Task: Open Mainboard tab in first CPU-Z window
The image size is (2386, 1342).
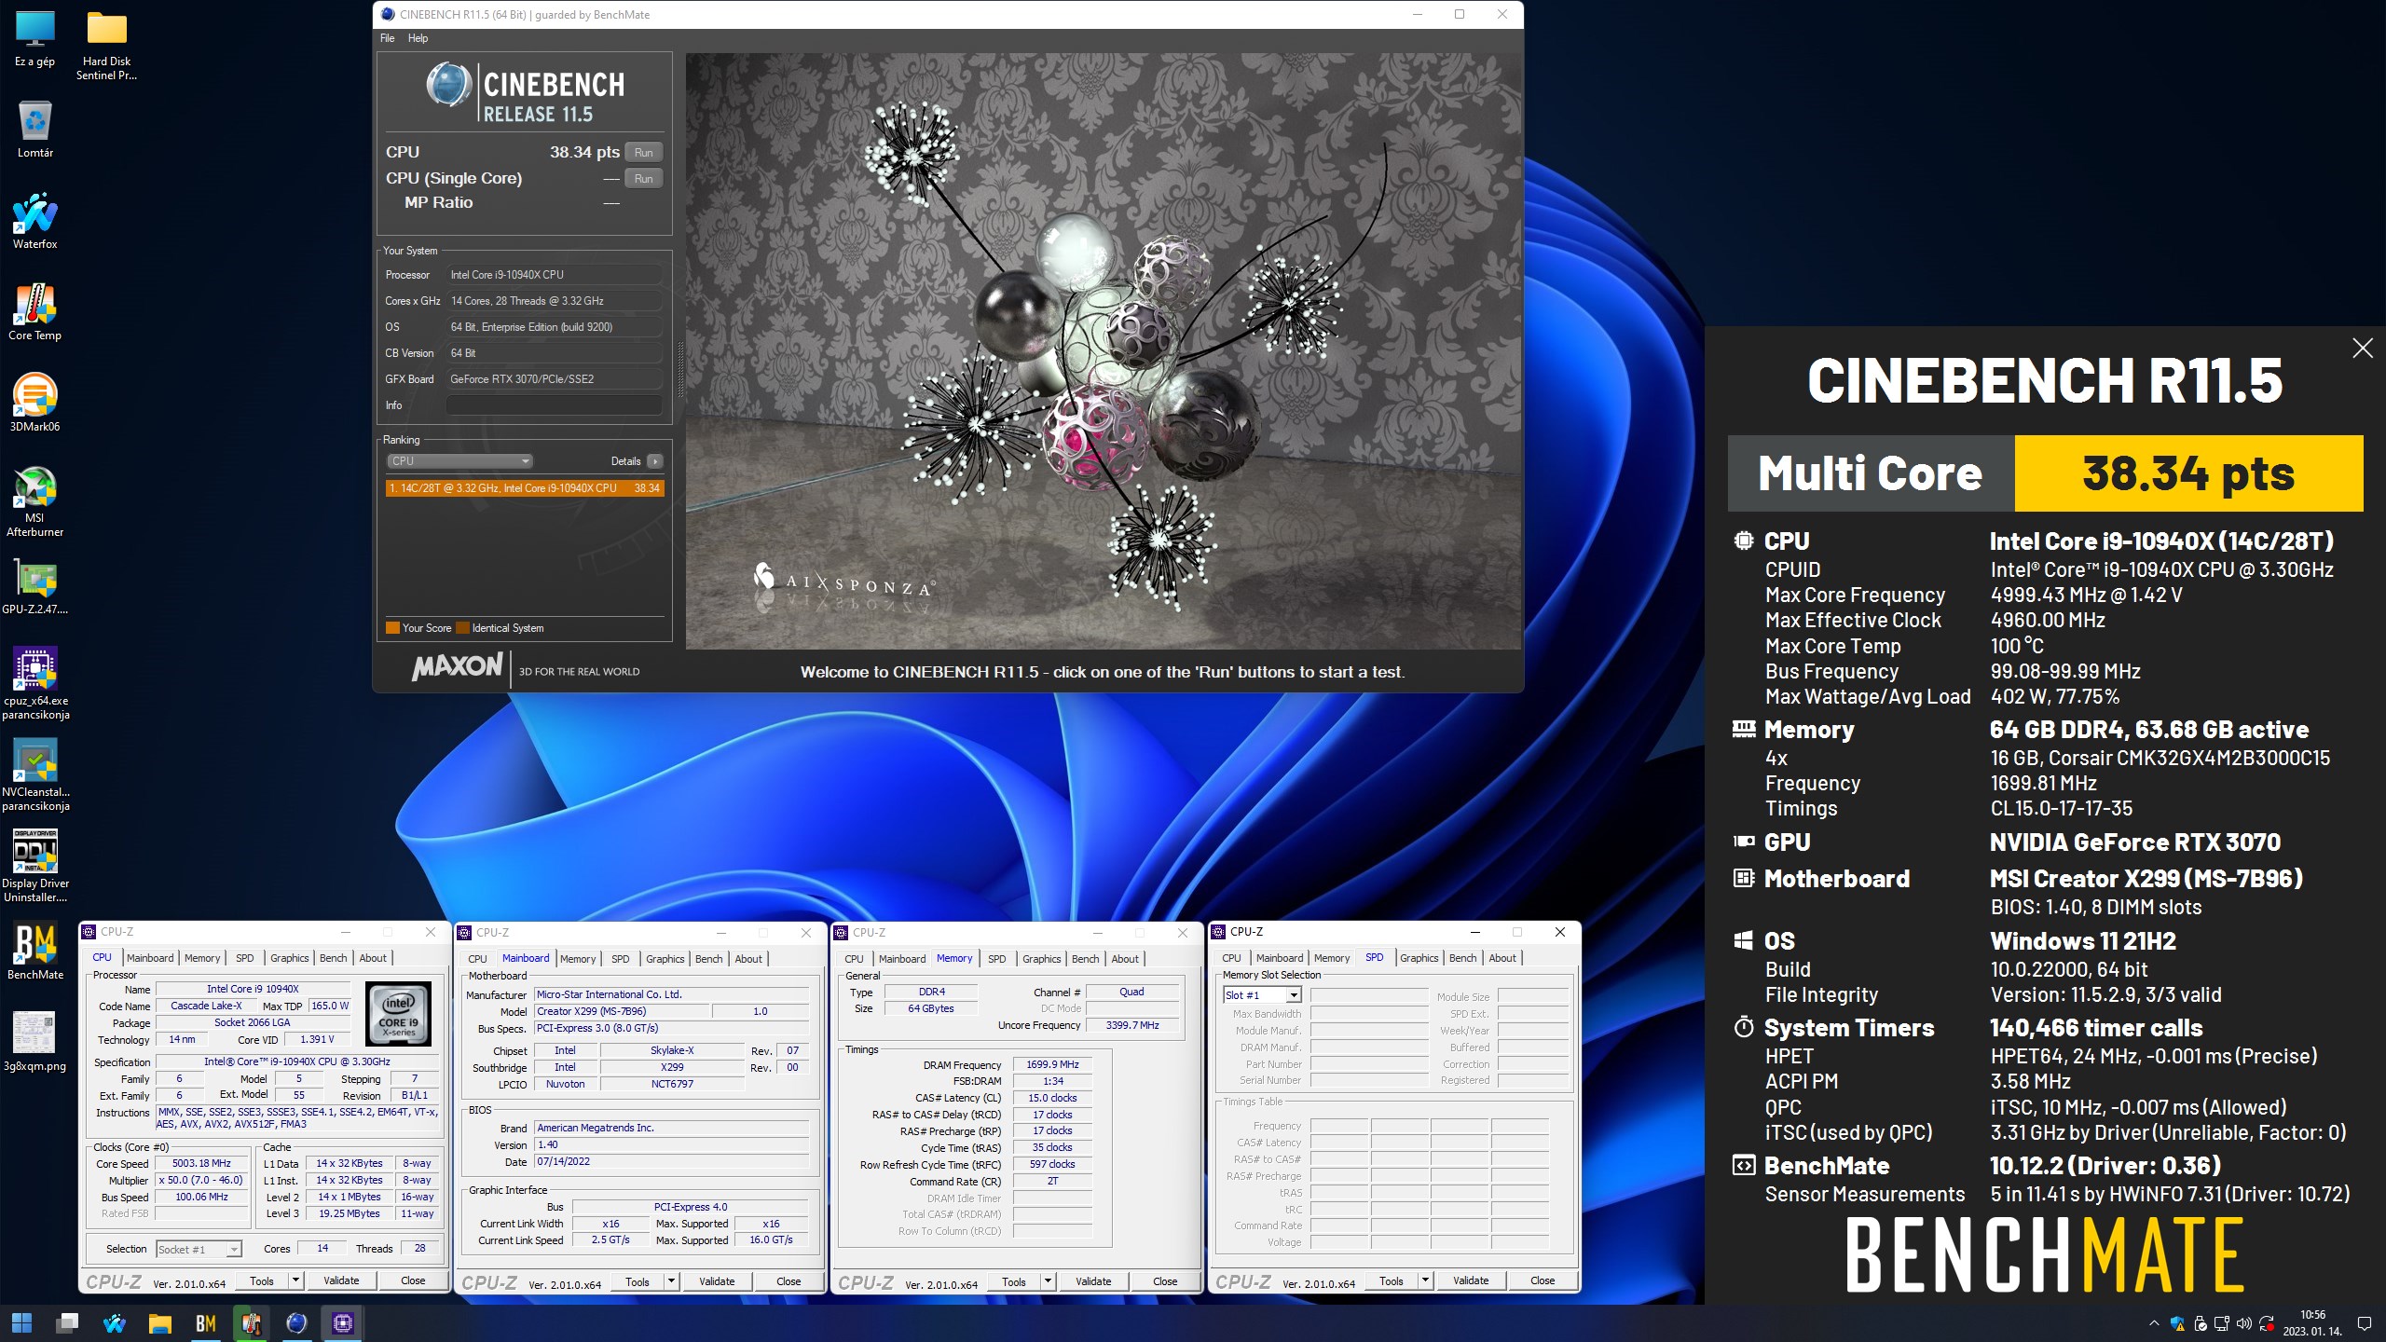Action: (x=150, y=958)
